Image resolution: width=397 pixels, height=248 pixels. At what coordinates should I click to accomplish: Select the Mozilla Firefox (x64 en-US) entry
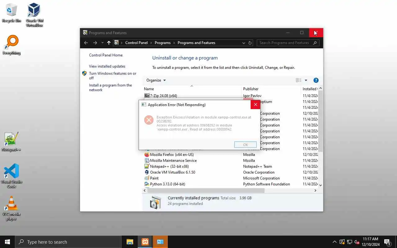click(x=169, y=155)
